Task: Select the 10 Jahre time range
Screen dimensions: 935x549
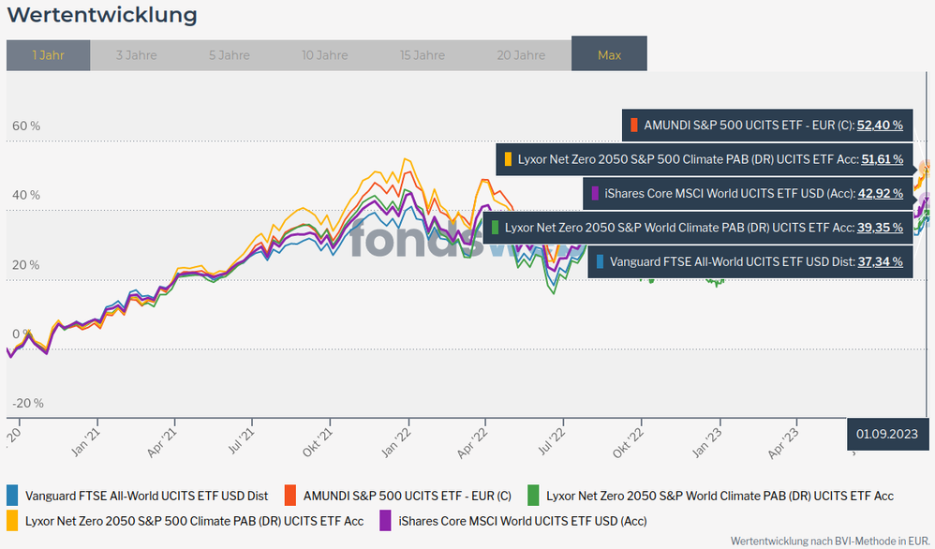Action: [325, 55]
